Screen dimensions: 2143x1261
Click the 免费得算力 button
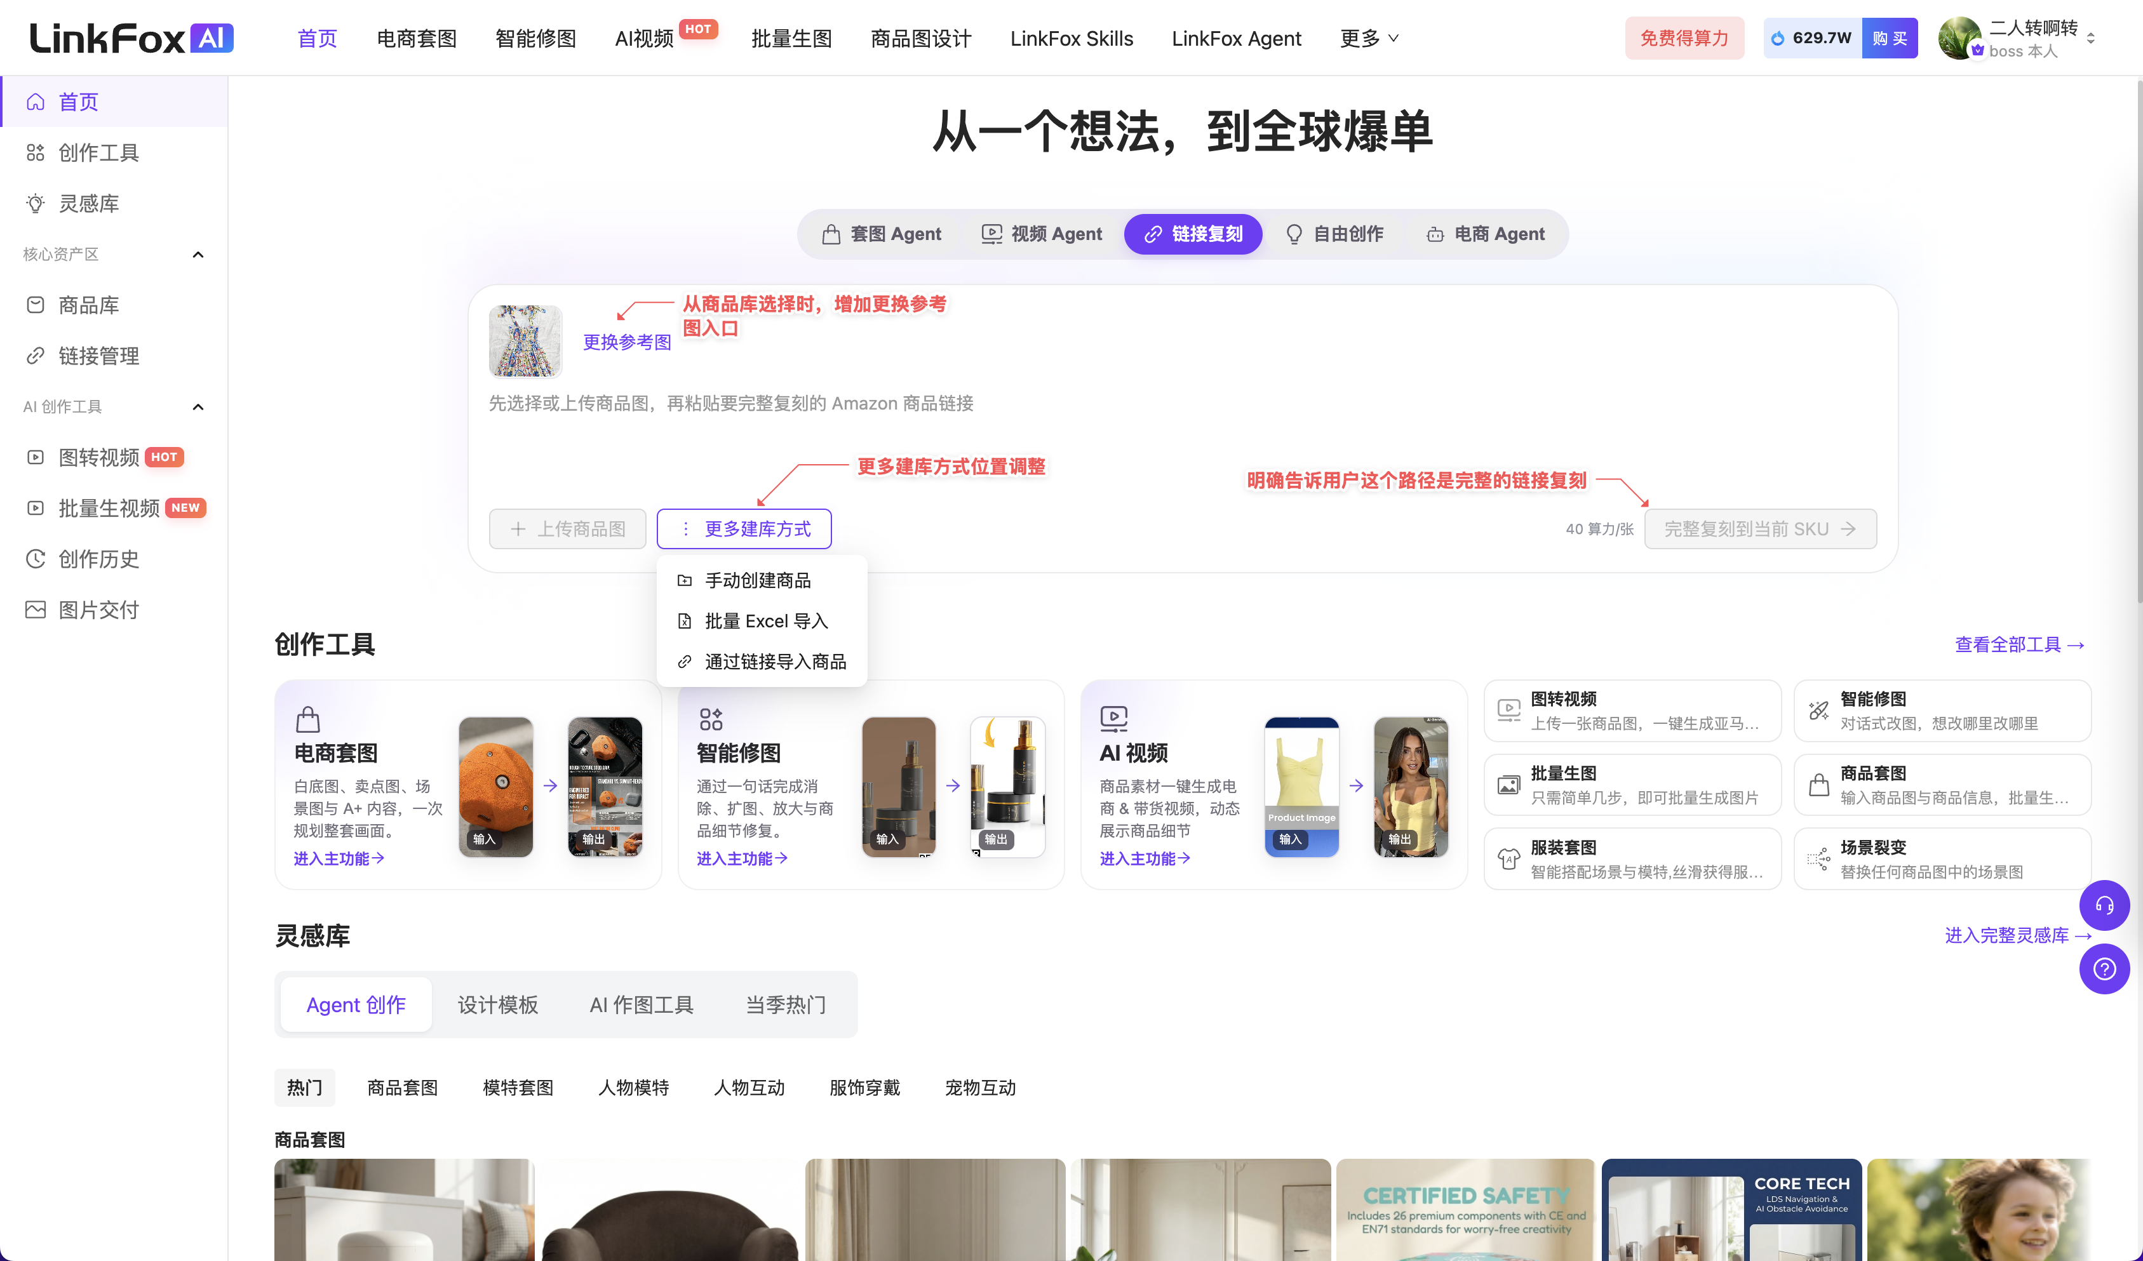tap(1684, 38)
